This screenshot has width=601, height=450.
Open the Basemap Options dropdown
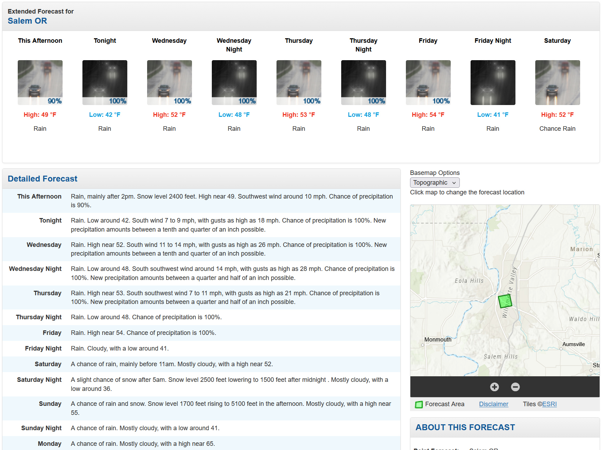coord(434,183)
